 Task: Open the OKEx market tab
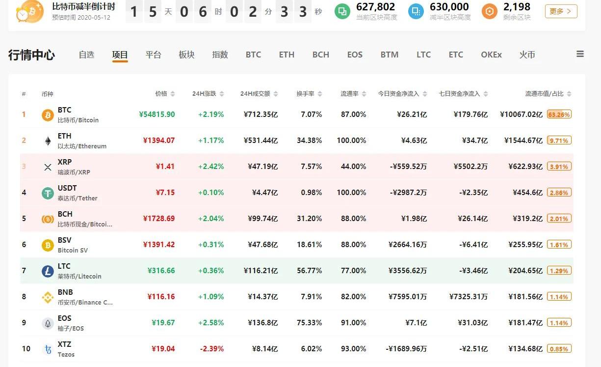[491, 55]
